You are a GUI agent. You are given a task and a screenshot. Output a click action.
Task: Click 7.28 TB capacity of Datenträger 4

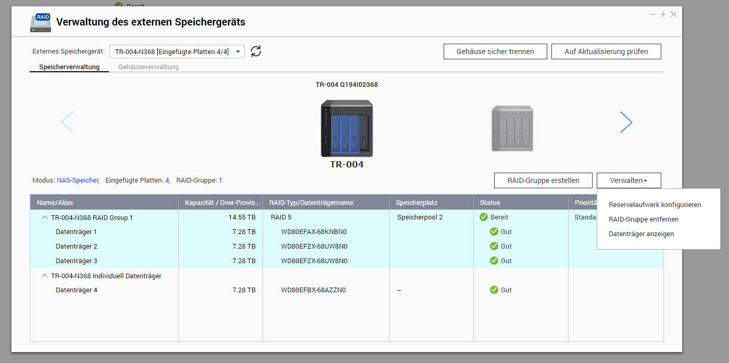(244, 290)
